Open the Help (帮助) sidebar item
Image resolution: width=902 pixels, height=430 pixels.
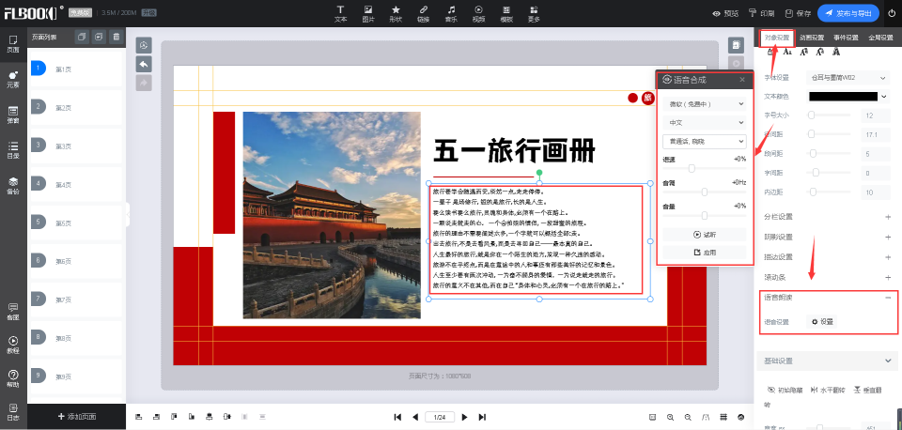point(13,378)
